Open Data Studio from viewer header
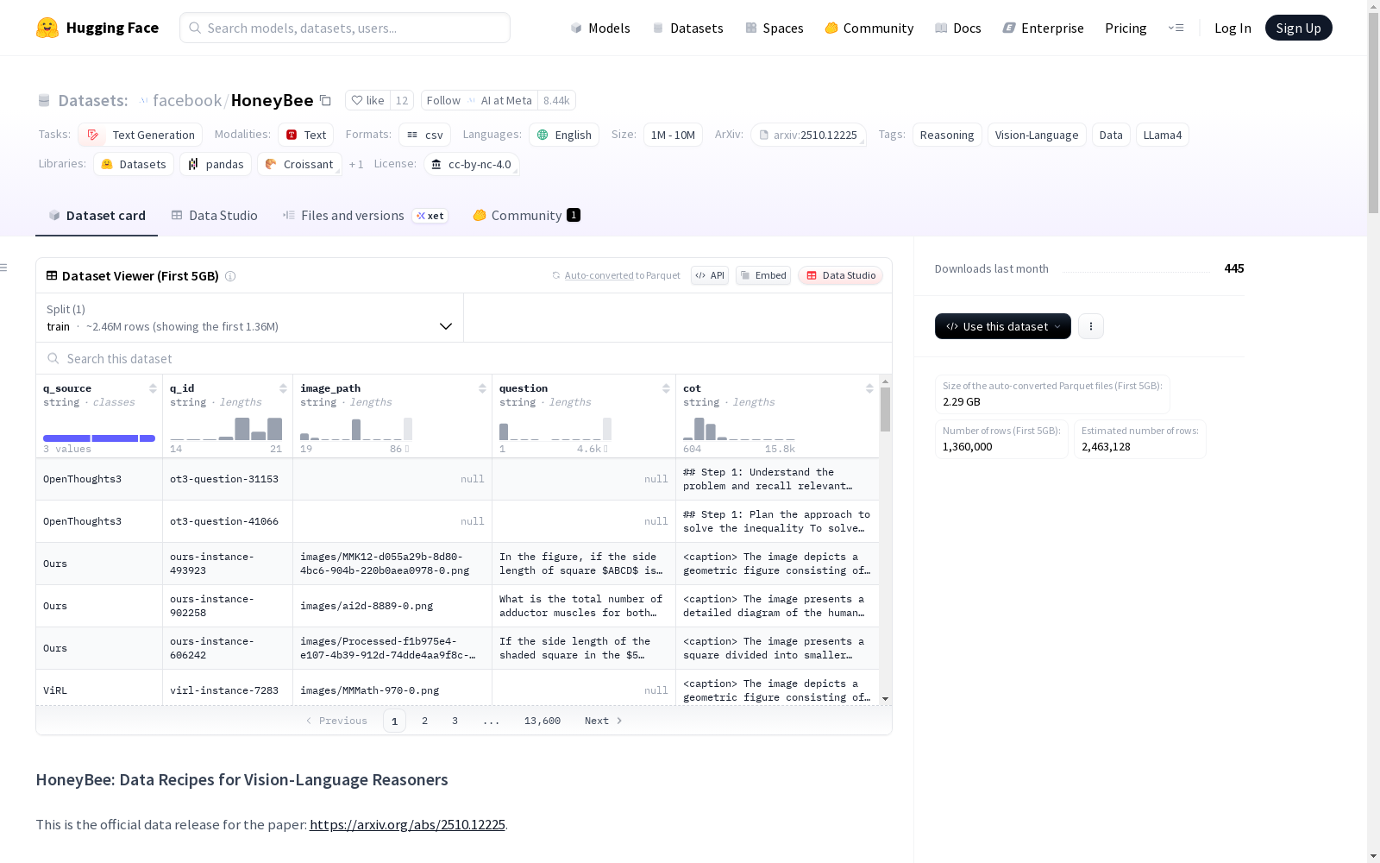The height and width of the screenshot is (863, 1380). (x=841, y=275)
